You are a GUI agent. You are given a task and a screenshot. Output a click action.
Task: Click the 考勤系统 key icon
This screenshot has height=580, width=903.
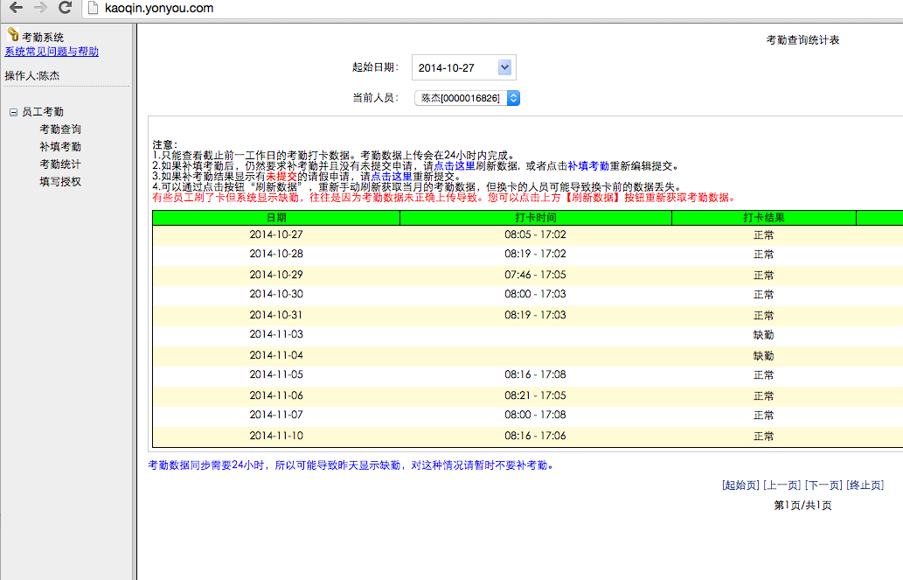[x=12, y=35]
